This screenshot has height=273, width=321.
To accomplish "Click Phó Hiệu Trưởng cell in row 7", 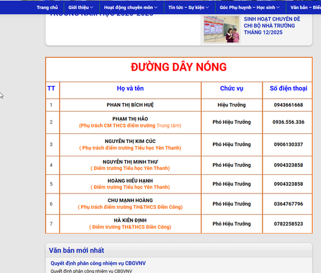I will point(232,224).
